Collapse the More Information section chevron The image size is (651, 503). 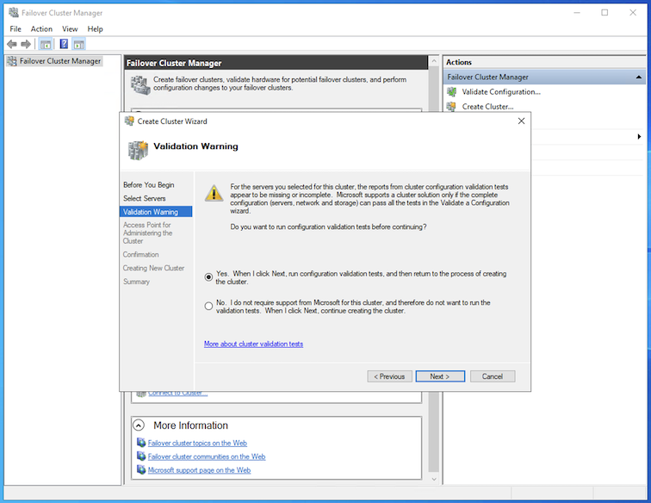tap(139, 425)
